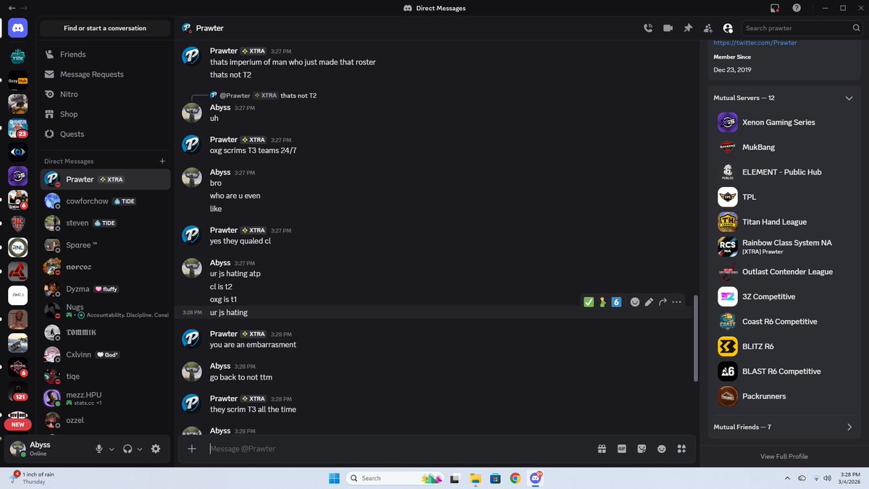
Task: Open DM with Dyzma
Action: coord(105,288)
